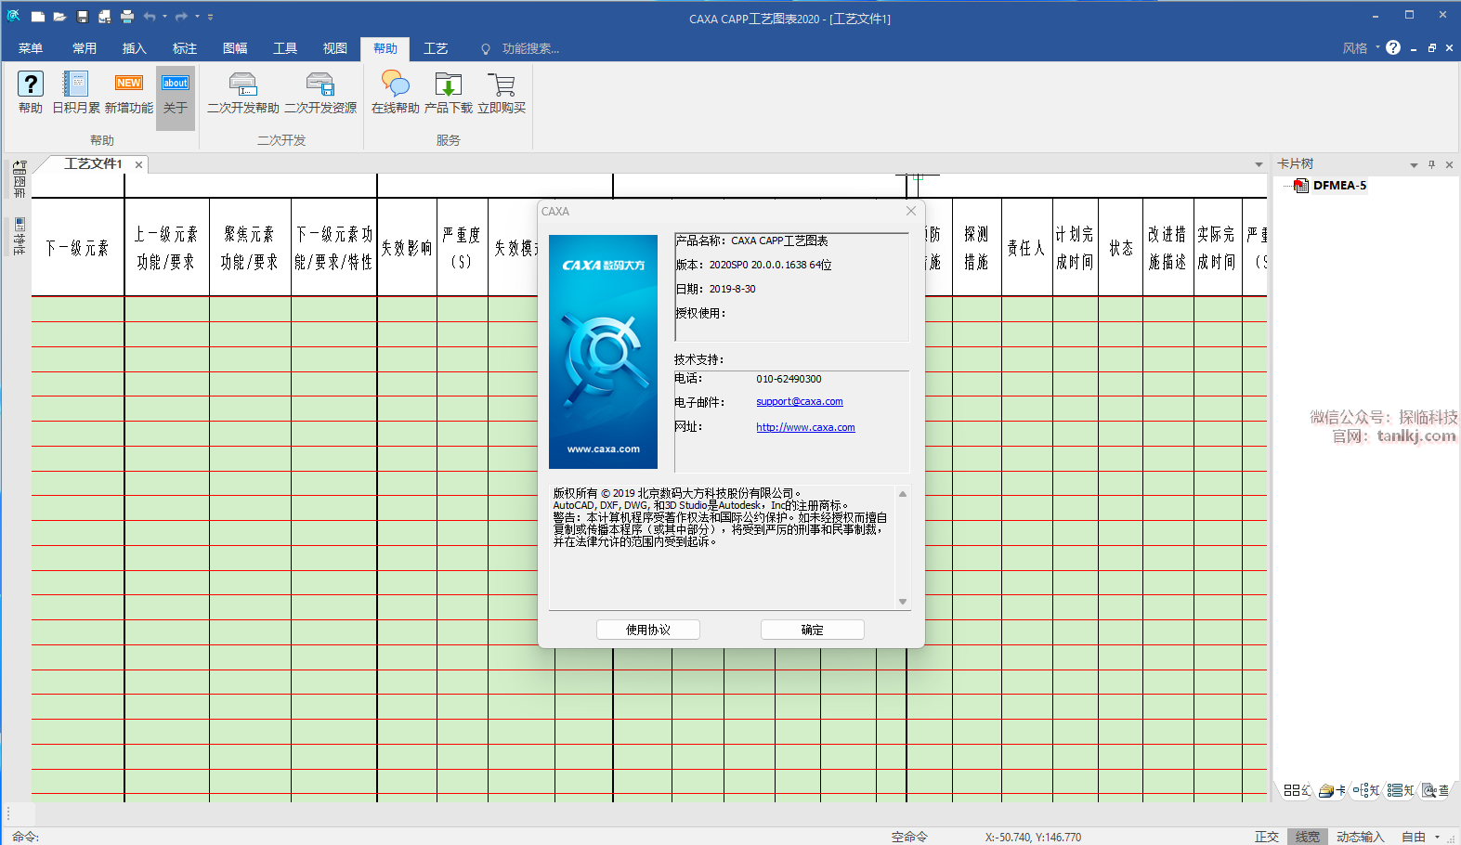
Task: Toggle 动态输入 in the status bar
Action: click(x=1360, y=837)
